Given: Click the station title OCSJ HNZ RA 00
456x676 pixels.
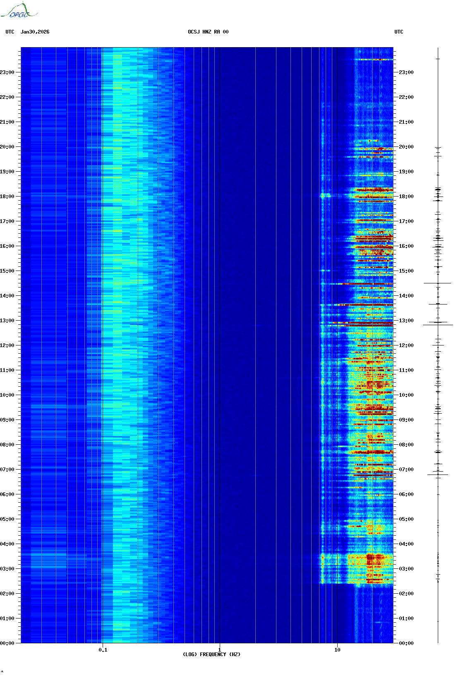Looking at the screenshot, I should point(208,32).
